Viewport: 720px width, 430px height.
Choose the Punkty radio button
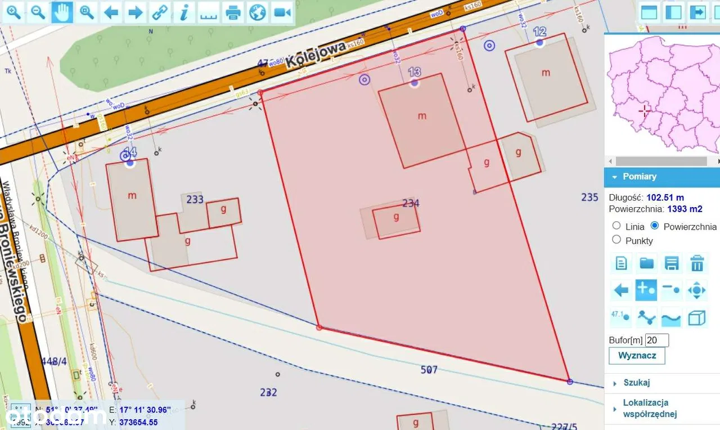[616, 240]
